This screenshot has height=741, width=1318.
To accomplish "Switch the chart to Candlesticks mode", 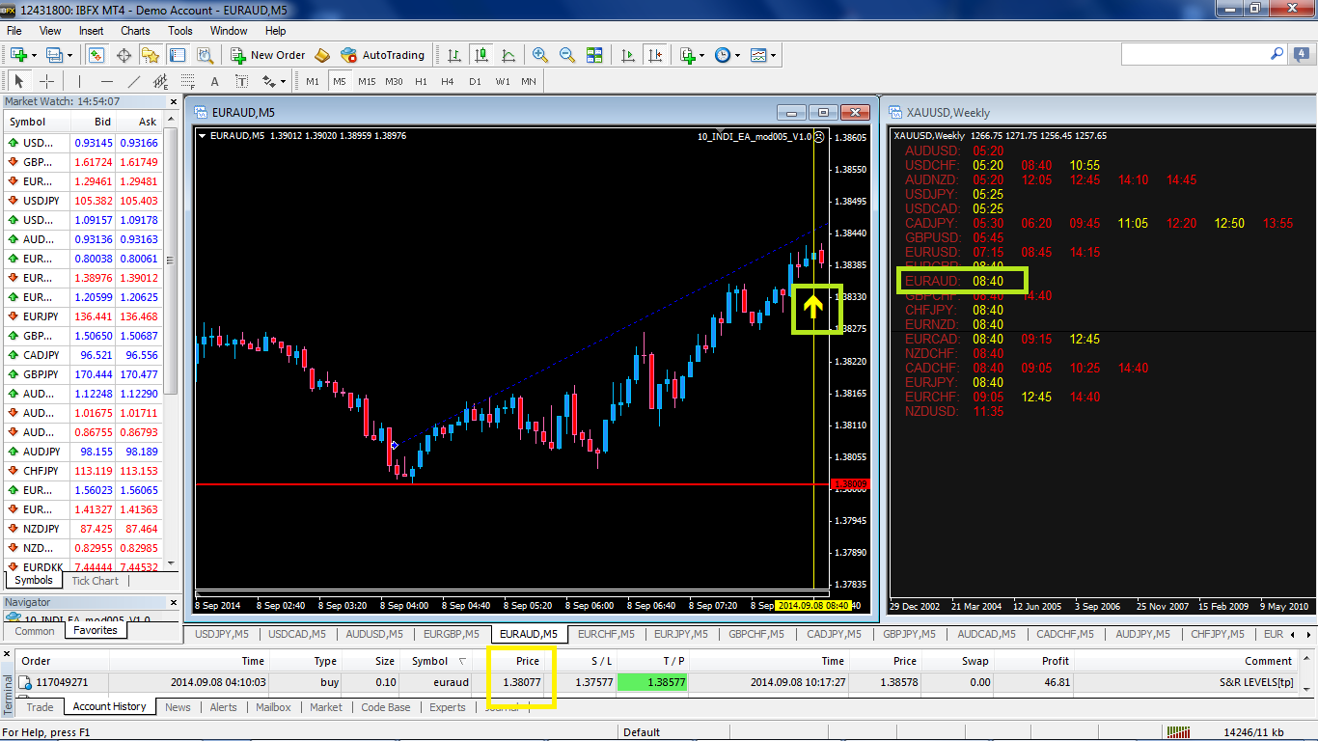I will pos(481,55).
